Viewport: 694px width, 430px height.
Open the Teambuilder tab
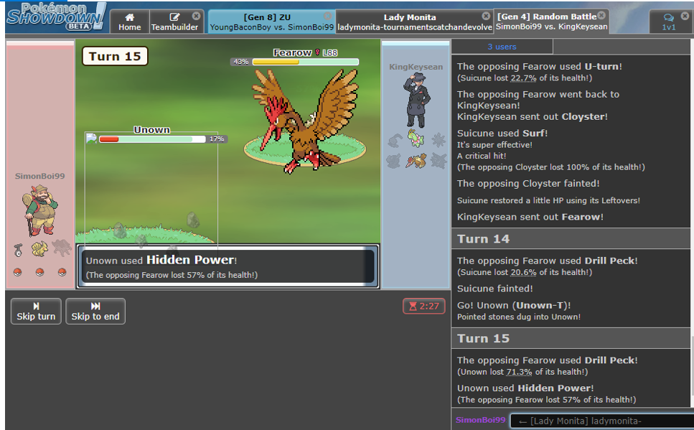(175, 22)
